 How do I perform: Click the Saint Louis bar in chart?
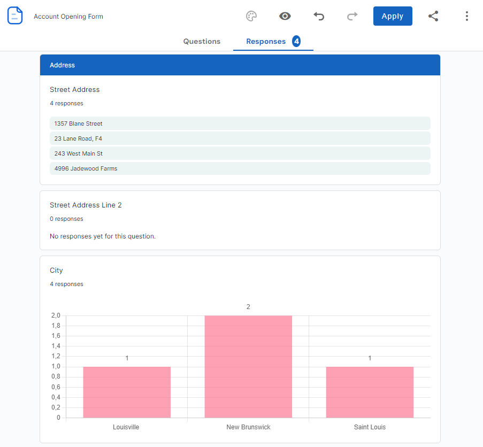[x=370, y=392]
